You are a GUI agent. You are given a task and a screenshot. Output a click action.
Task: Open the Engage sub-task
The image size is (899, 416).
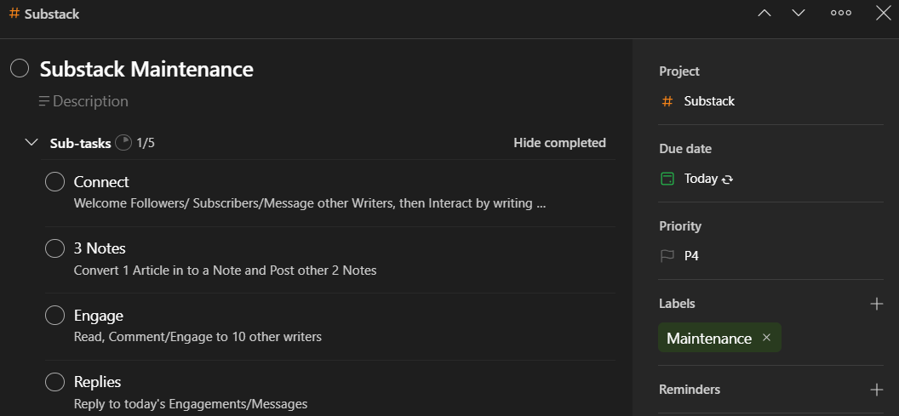99,315
